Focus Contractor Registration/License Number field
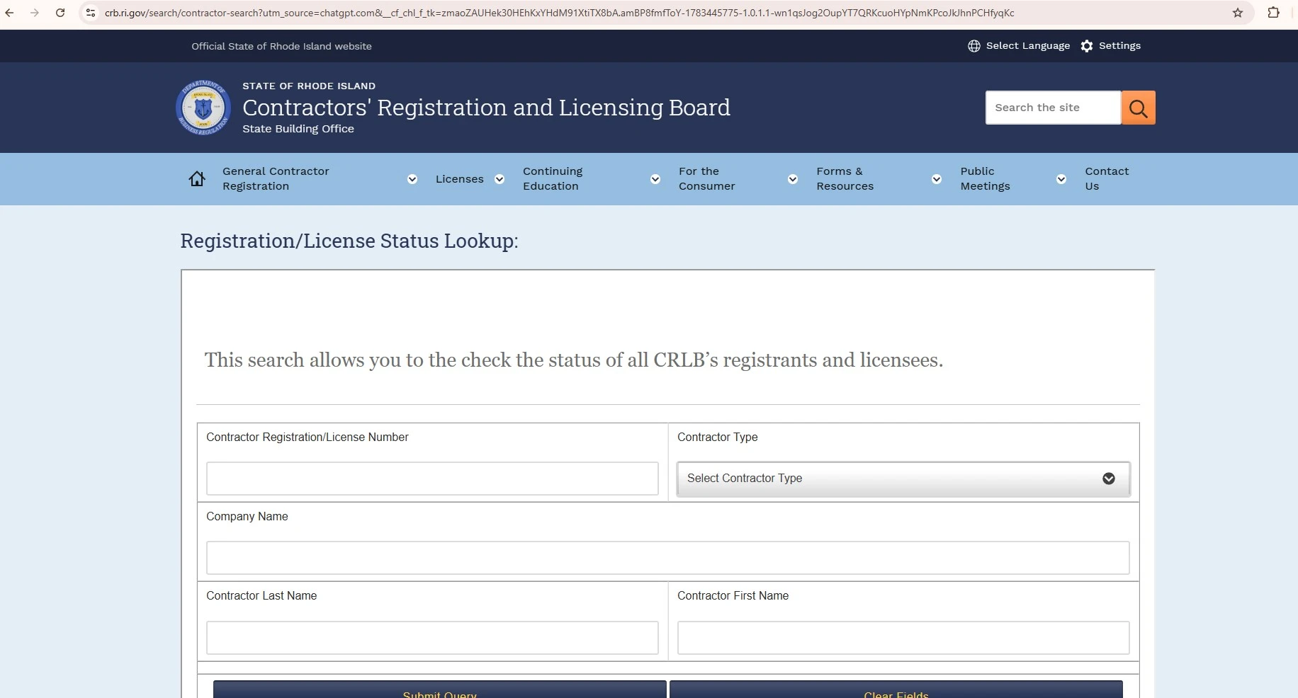 pos(432,479)
